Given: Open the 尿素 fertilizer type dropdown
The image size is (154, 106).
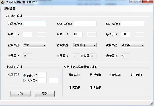Looking at the screenshot, I should click(35, 45).
